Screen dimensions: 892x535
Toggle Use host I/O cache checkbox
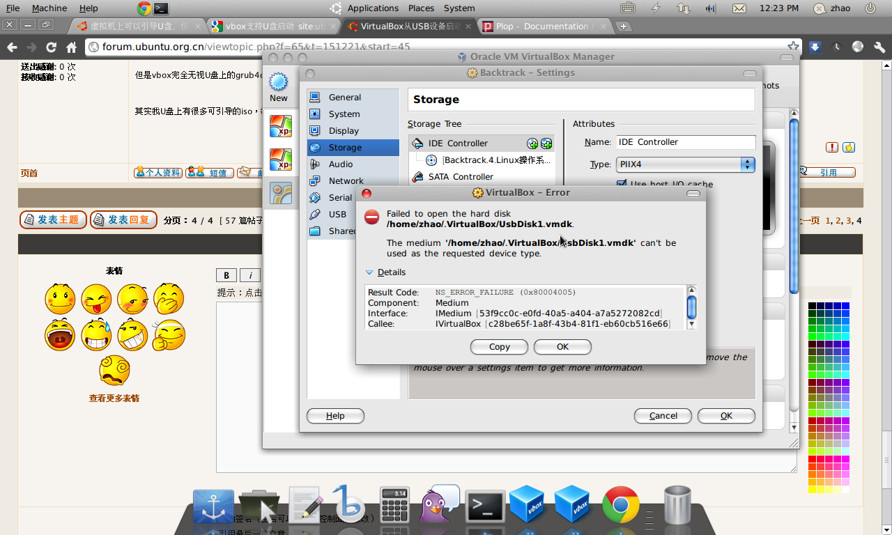(622, 184)
